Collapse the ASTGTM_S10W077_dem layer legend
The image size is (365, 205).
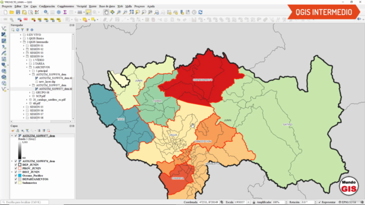[x=12, y=136]
